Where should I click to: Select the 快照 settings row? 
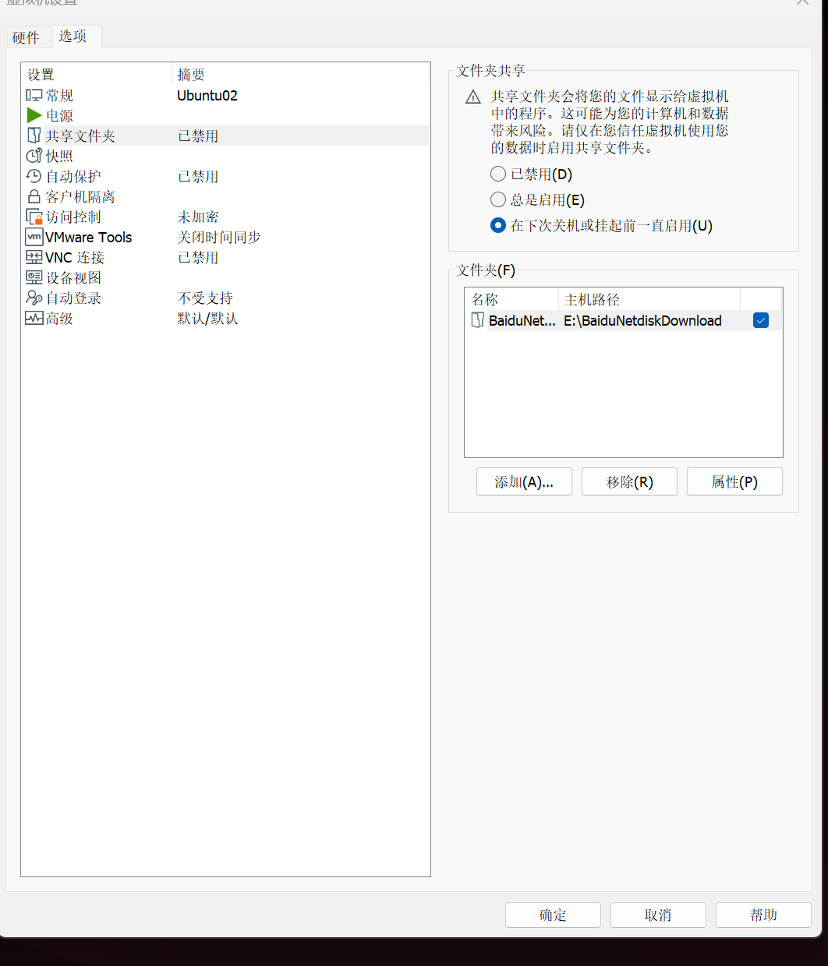coord(226,156)
